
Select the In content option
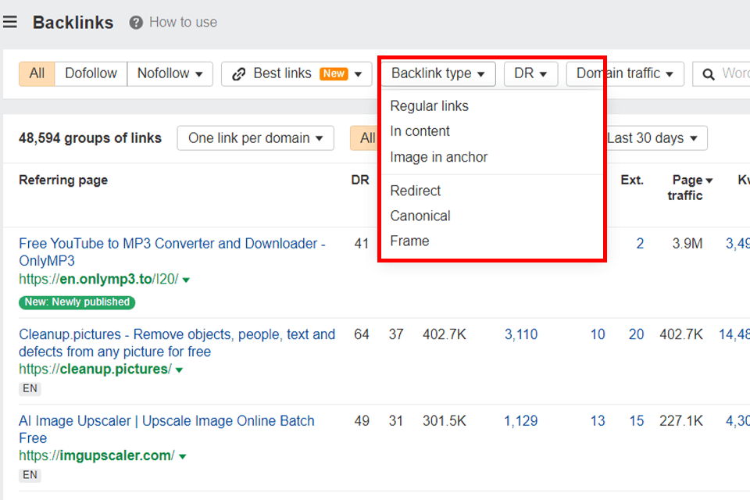click(420, 131)
